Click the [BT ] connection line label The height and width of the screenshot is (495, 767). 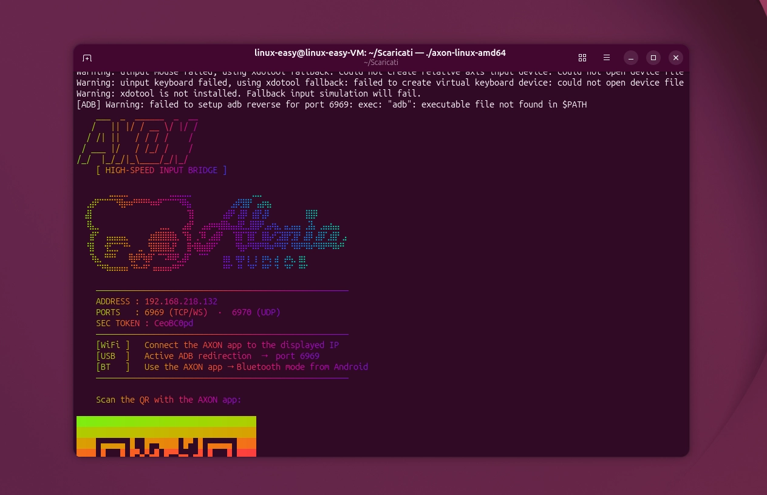pyautogui.click(x=113, y=367)
